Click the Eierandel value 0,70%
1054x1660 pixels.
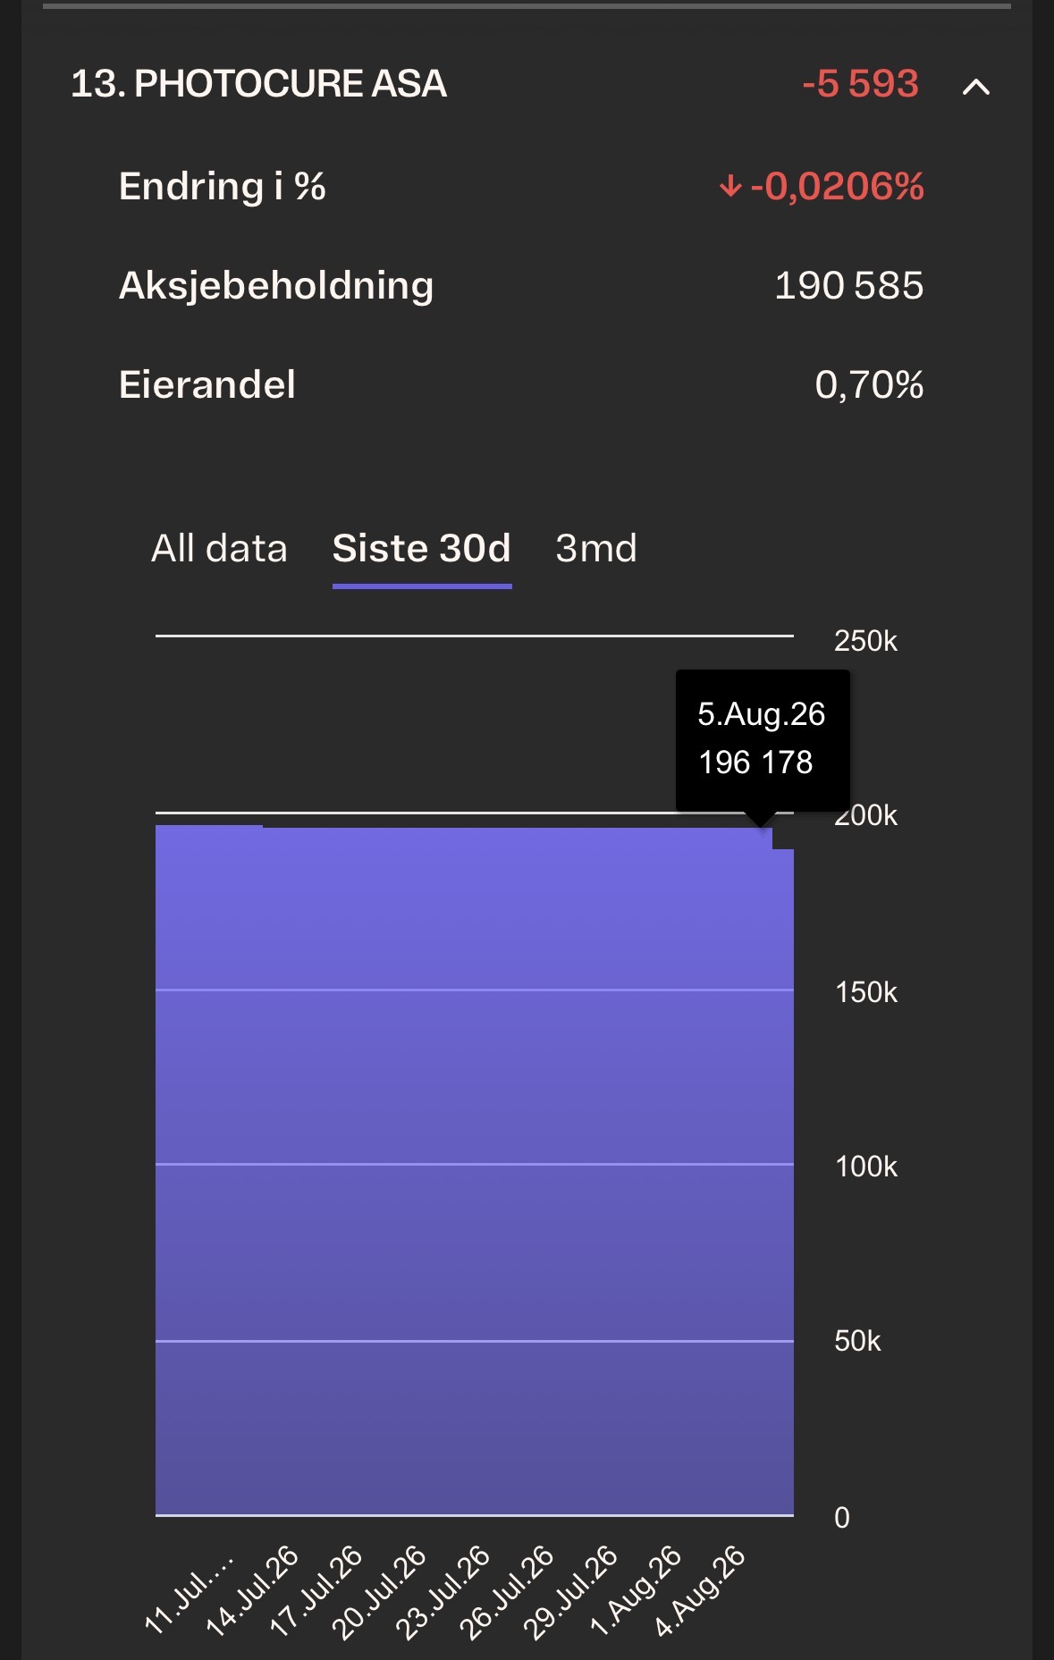click(869, 385)
